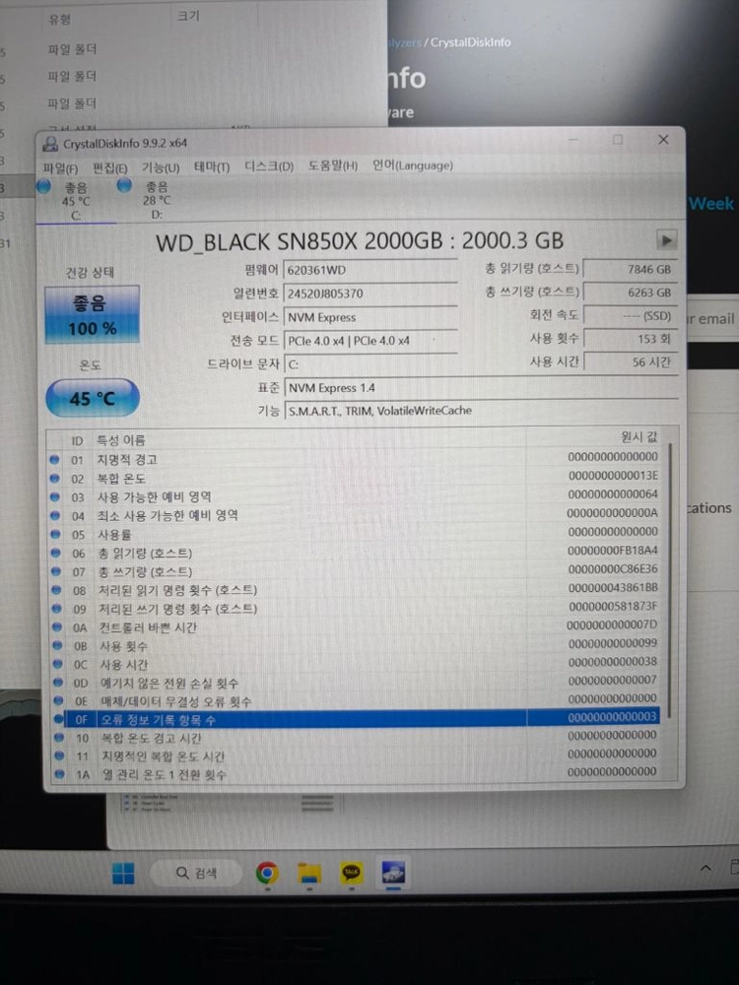Image resolution: width=739 pixels, height=985 pixels.
Task: Select row 08 처리된 읽기 명령 횟수
Action: [354, 589]
